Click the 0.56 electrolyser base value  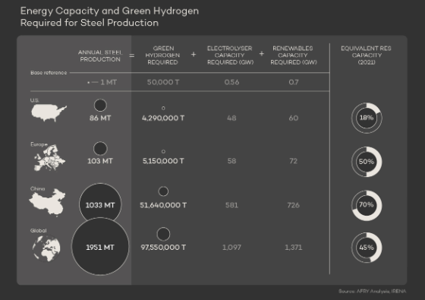click(231, 82)
